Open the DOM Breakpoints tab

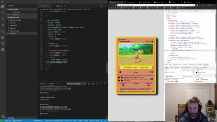pos(185,67)
